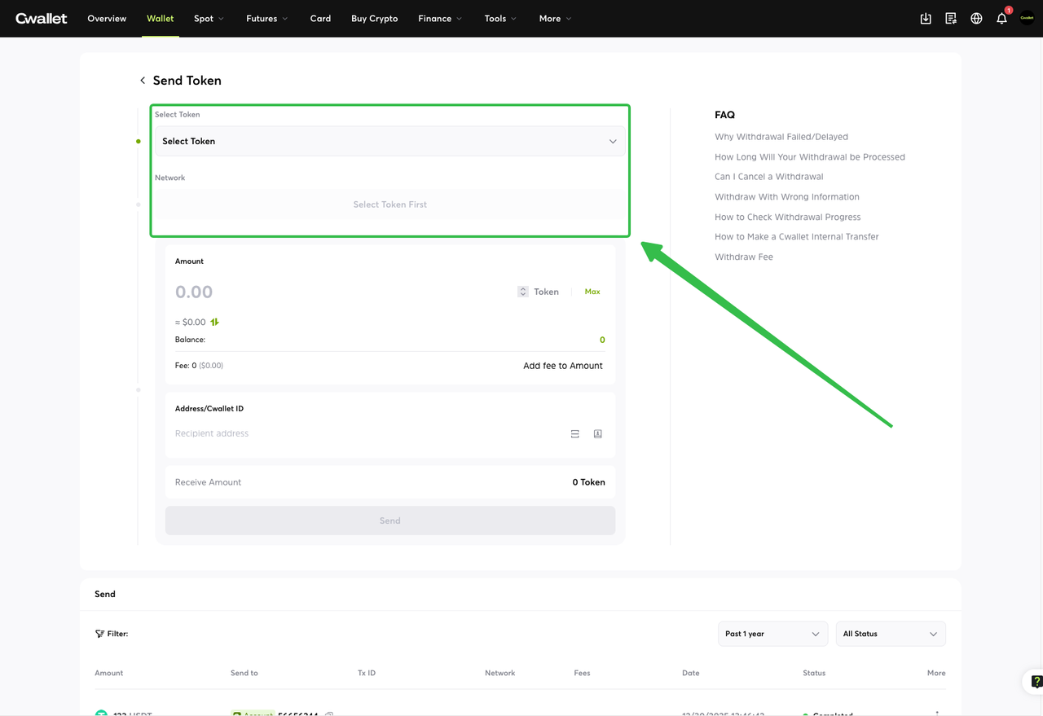The width and height of the screenshot is (1043, 716).
Task: Click the scan QR icon in address field
Action: 575,434
